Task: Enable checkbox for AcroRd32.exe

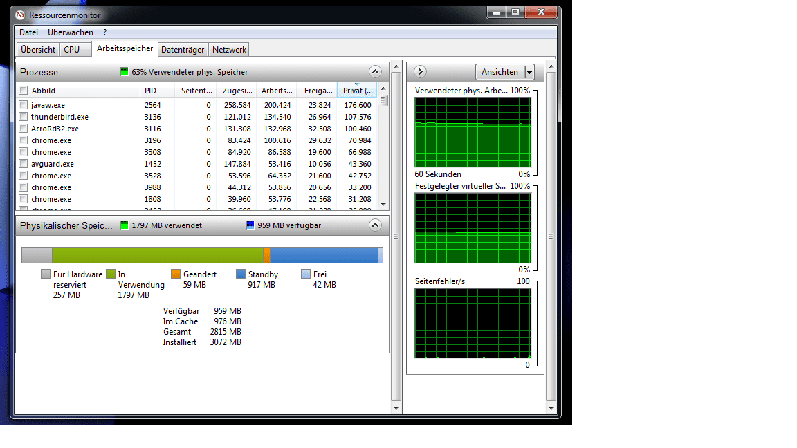Action: click(x=23, y=129)
